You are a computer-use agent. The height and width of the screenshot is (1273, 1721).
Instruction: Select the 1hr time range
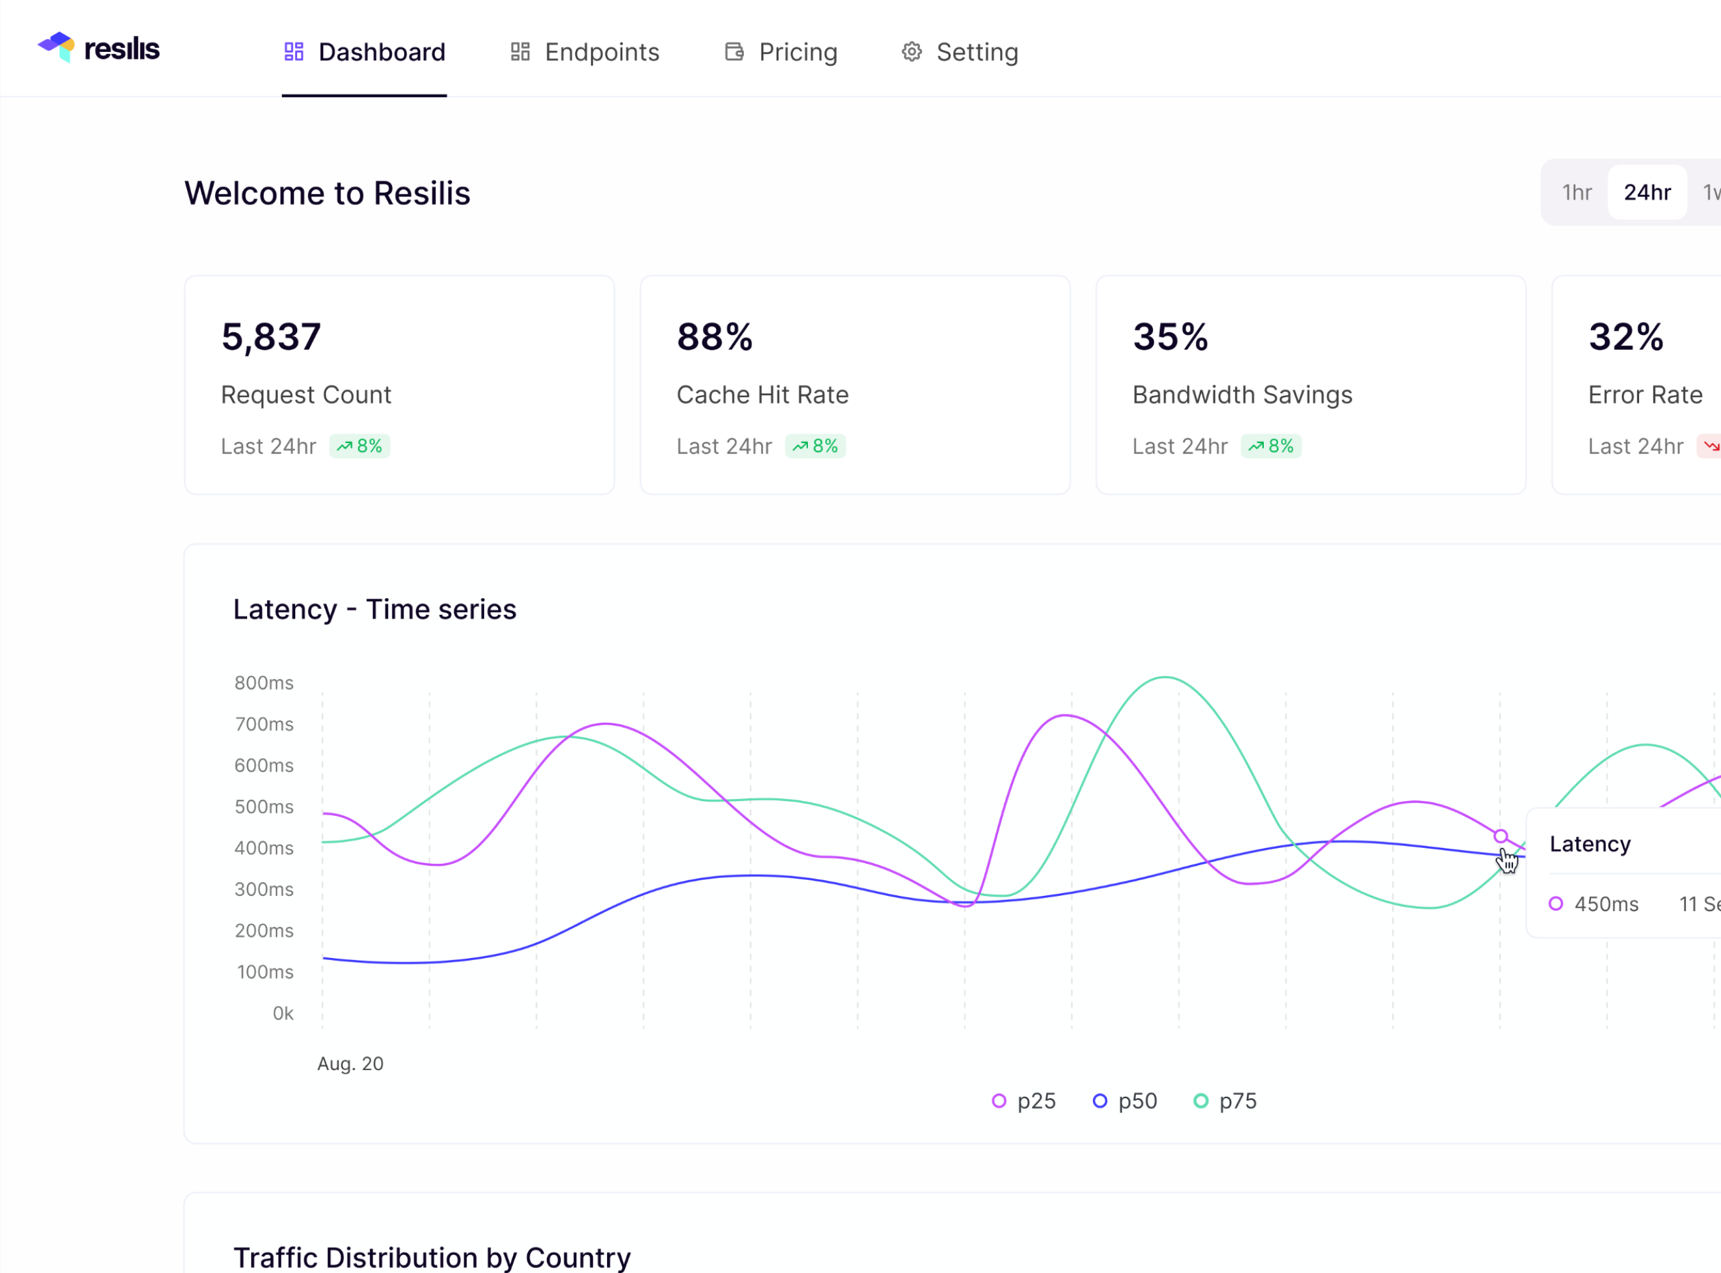(1576, 193)
